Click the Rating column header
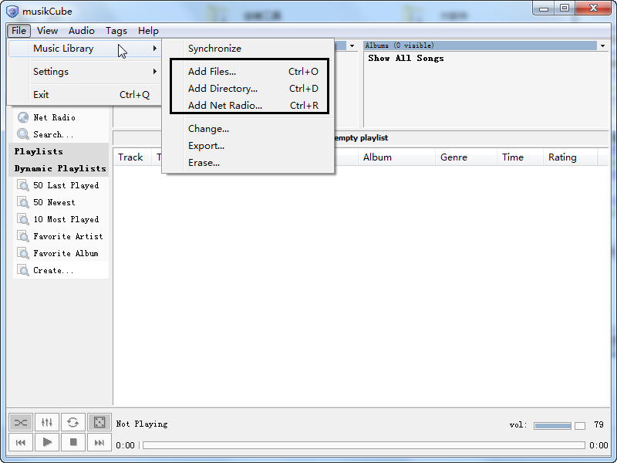 tap(570, 157)
